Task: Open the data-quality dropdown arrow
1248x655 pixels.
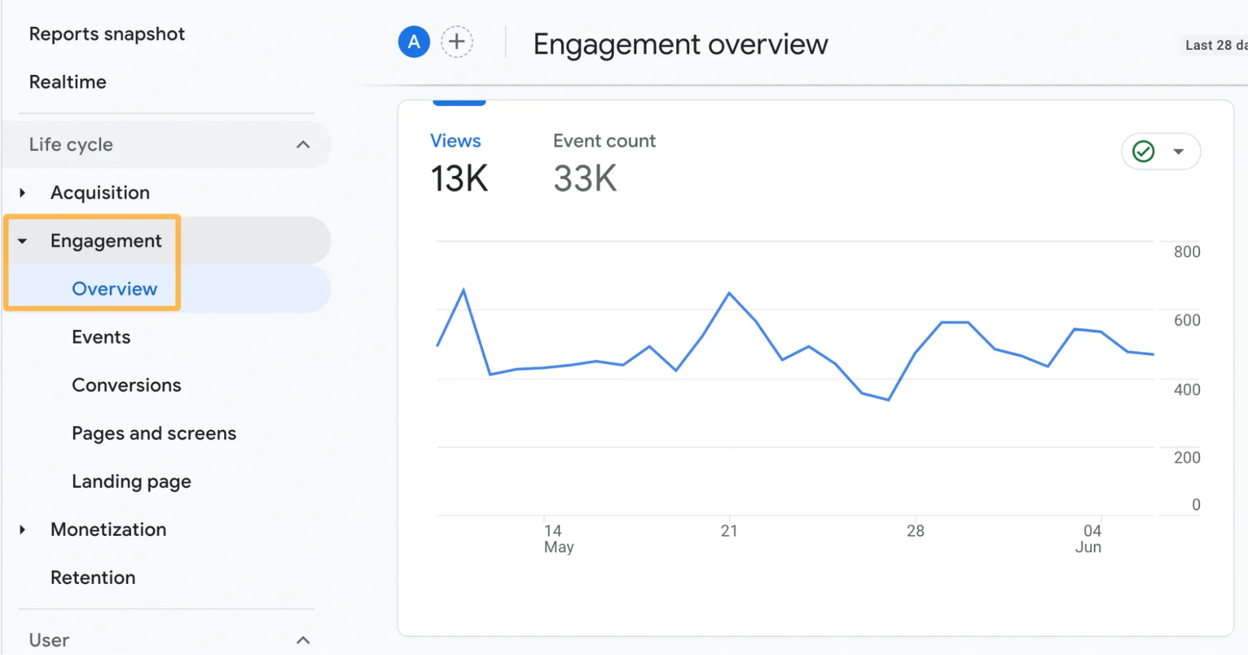Action: click(1179, 151)
